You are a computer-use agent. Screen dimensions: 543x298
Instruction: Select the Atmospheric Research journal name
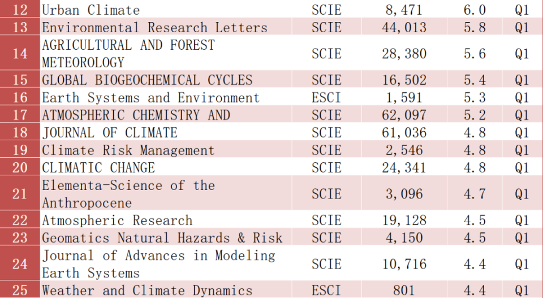[117, 220]
